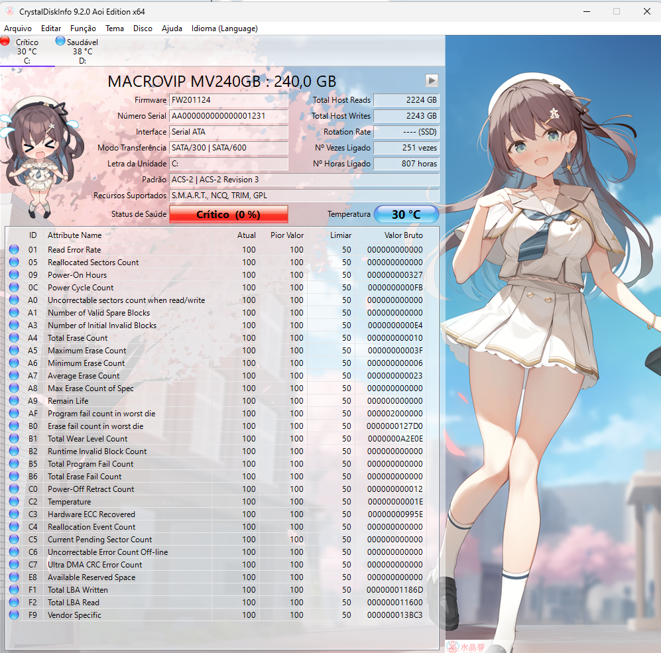Click the serial number field
Image resolution: width=661 pixels, height=653 pixels.
229,116
